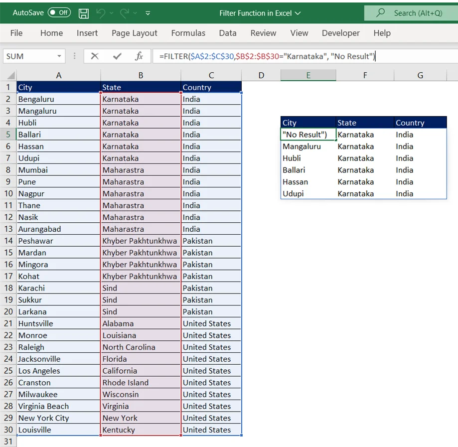Viewport: 458px width, 447px height.
Task: Expand the Name Box dropdown arrow
Action: coord(59,56)
